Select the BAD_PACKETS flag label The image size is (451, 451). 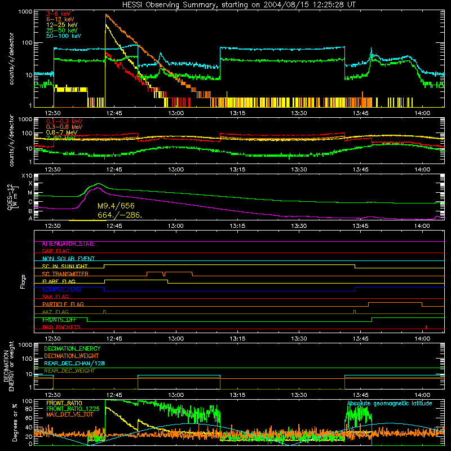[x=61, y=327]
